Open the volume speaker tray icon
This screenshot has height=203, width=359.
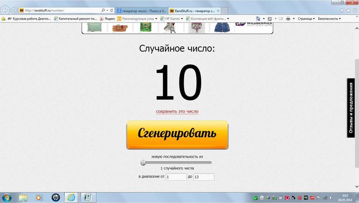click(331, 197)
